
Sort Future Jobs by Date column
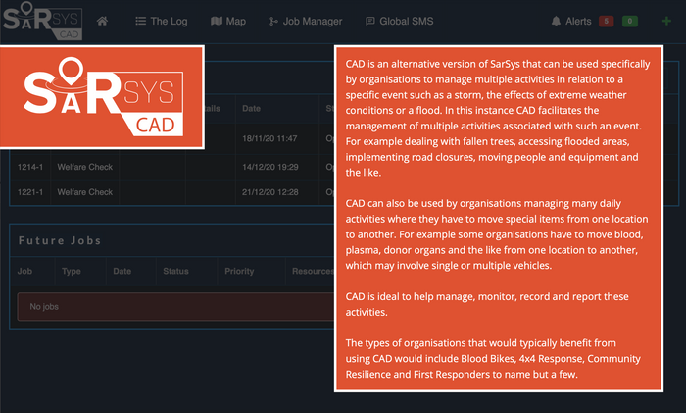click(122, 271)
